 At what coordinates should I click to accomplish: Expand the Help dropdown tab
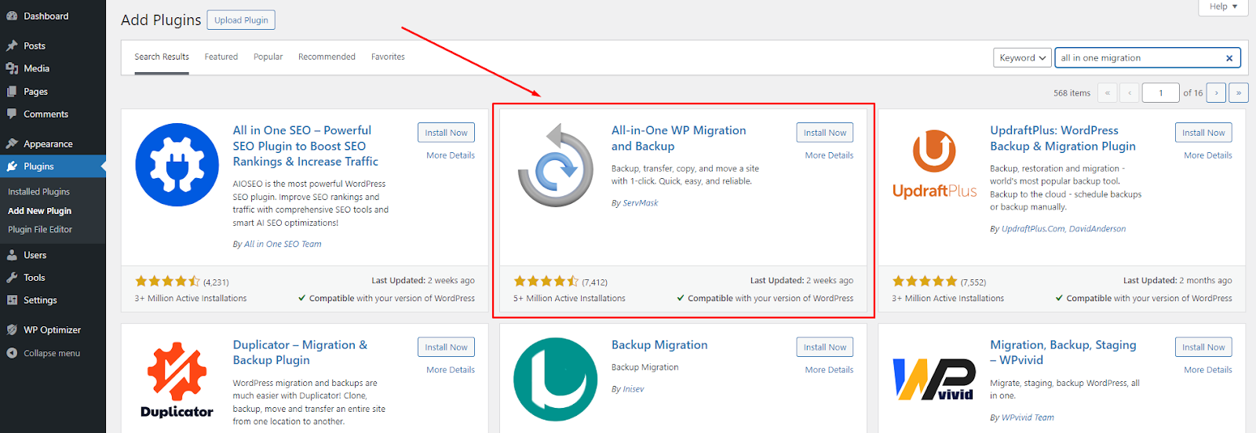(1223, 6)
